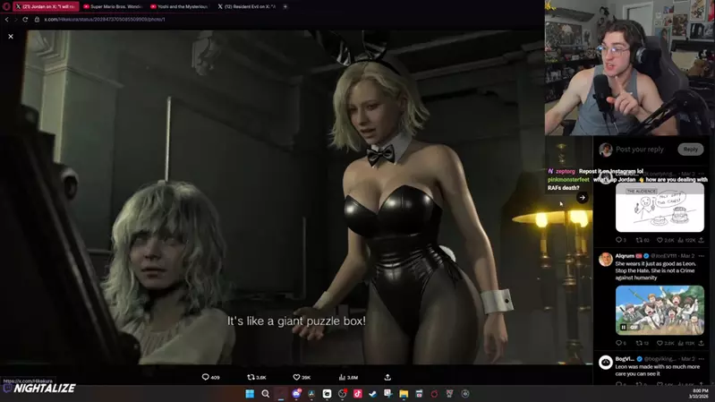715x402 pixels.
Task: Reload the page
Action: tap(25, 19)
